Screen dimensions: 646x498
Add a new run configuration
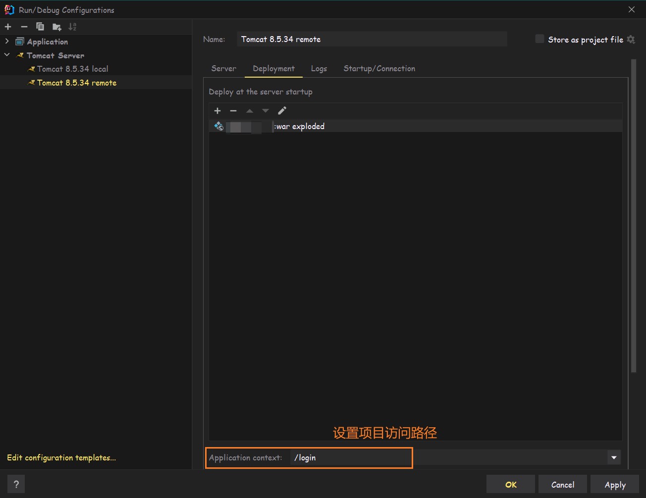8,27
